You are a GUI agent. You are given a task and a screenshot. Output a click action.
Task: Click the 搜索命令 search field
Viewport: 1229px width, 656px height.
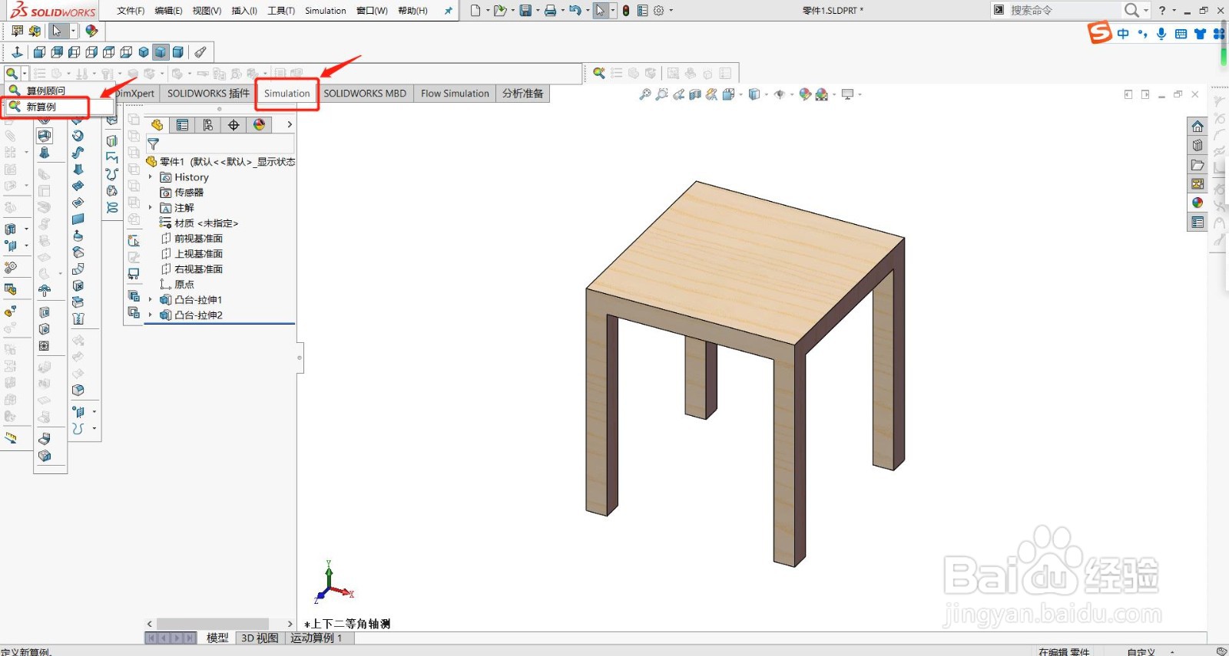point(1063,10)
